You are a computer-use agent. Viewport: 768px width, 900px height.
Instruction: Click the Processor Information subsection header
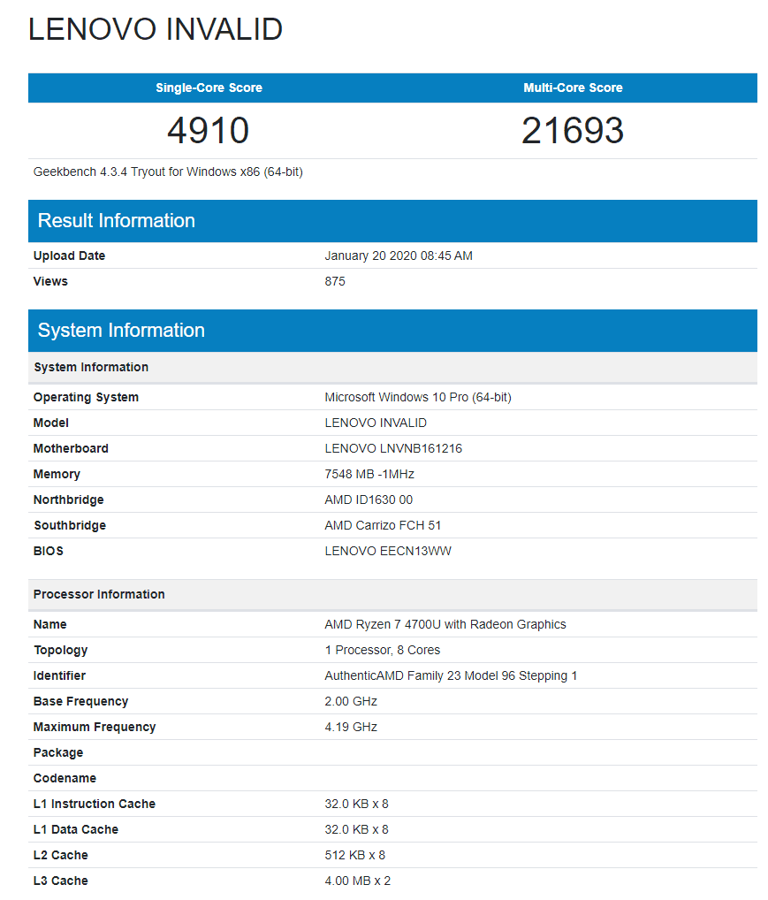coord(99,594)
